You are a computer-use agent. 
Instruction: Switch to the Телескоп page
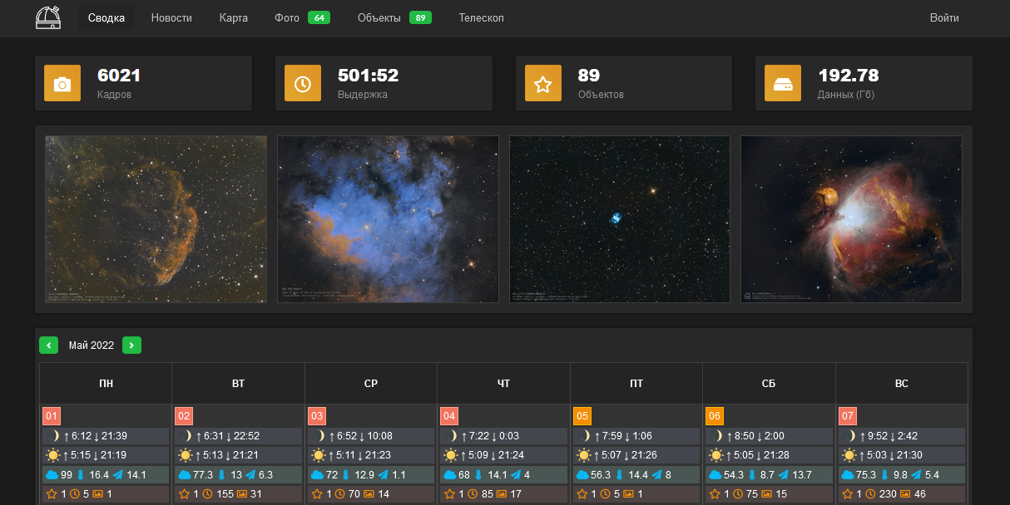pyautogui.click(x=481, y=18)
